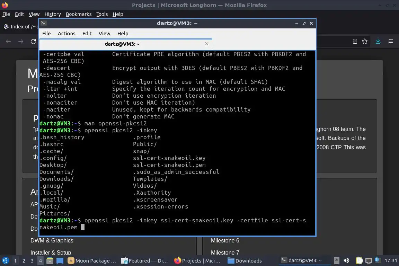This screenshot has width=399, height=266.
Task: Click 'Templates/' in terminal output
Action: tap(150, 179)
